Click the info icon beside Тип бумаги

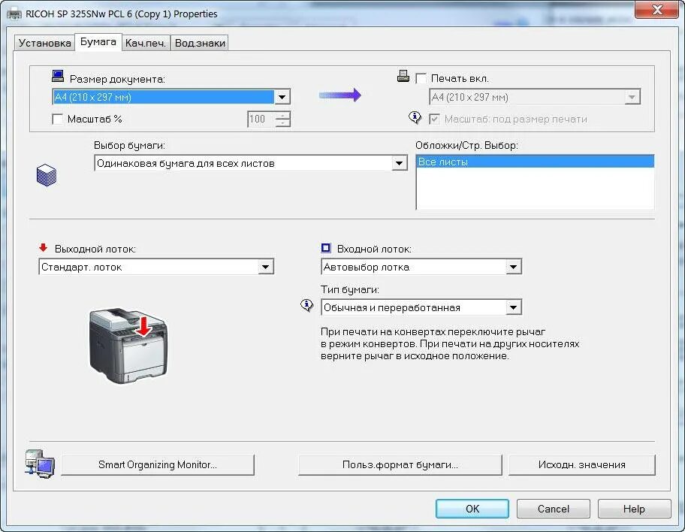pos(307,305)
